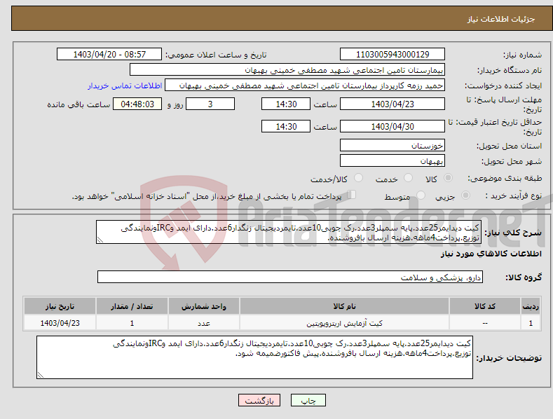Click the price validity date 1403/04/30 field
This screenshot has height=419, width=553.
392,126
